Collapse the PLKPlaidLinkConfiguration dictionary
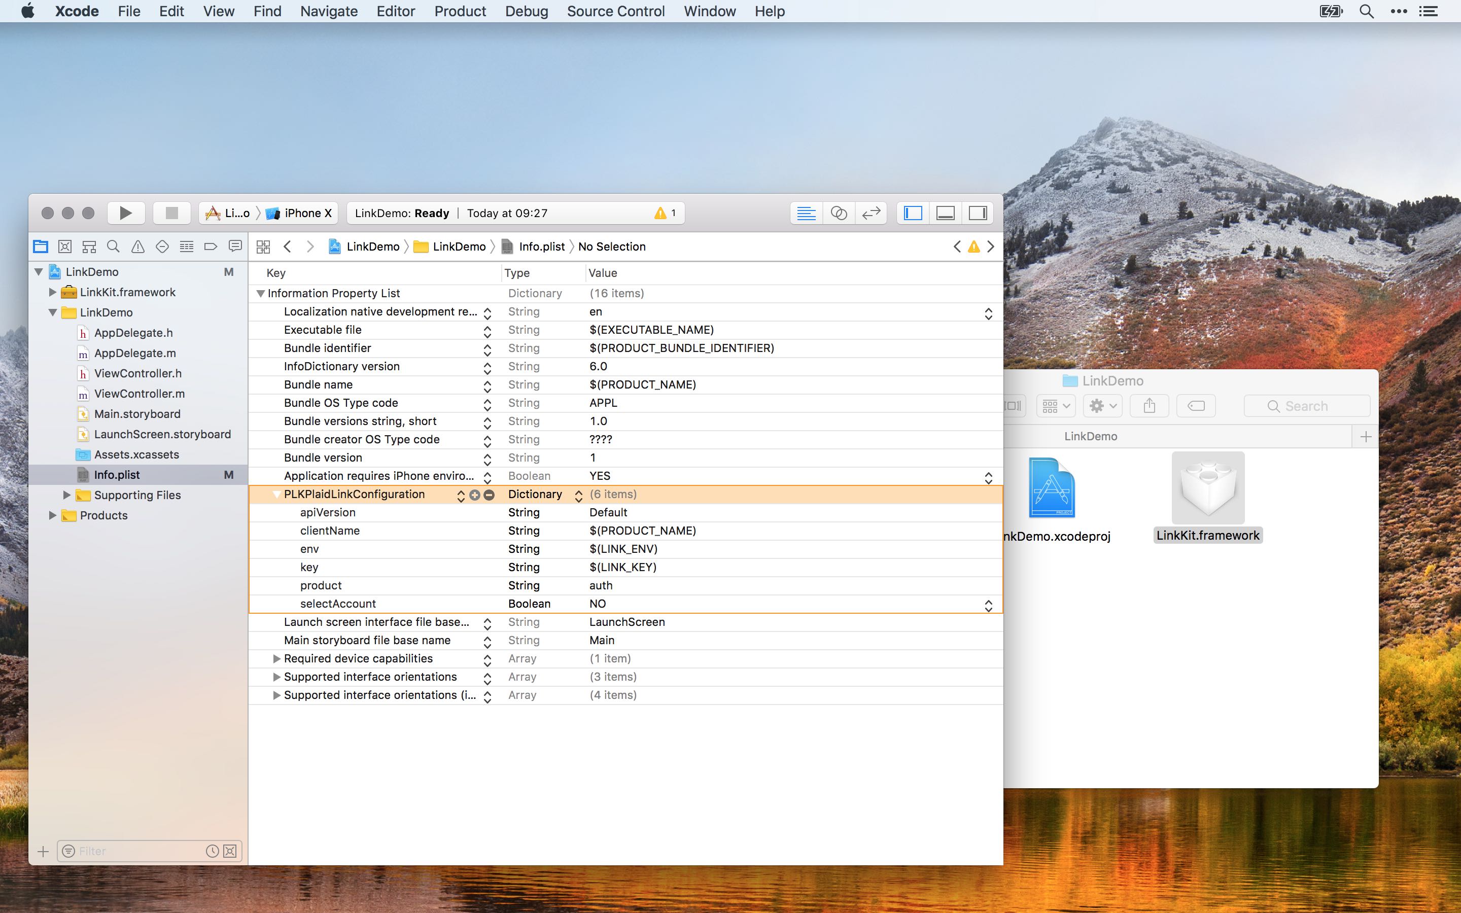The image size is (1461, 913). tap(276, 494)
